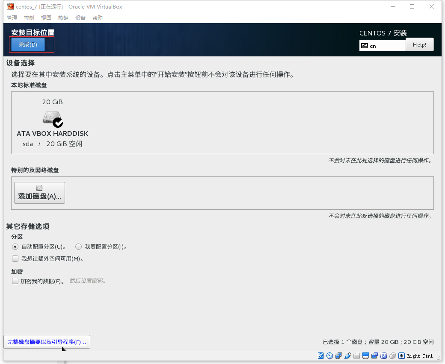Viewport: 445px width, 364px height.
Task: Click the keyboard capture arrow icon
Action: pos(402,356)
